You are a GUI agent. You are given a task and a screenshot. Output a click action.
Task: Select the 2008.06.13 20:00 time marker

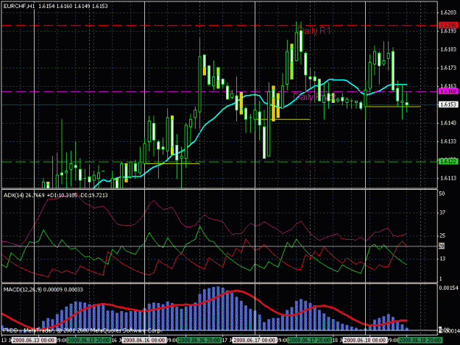(89, 341)
